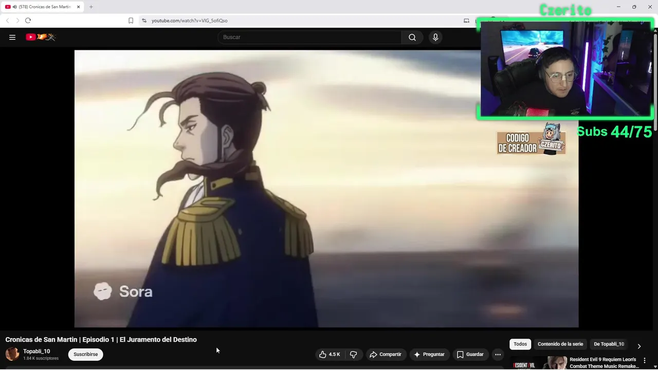This screenshot has height=370, width=658.
Task: Go forward in browser history
Action: pyautogui.click(x=17, y=21)
